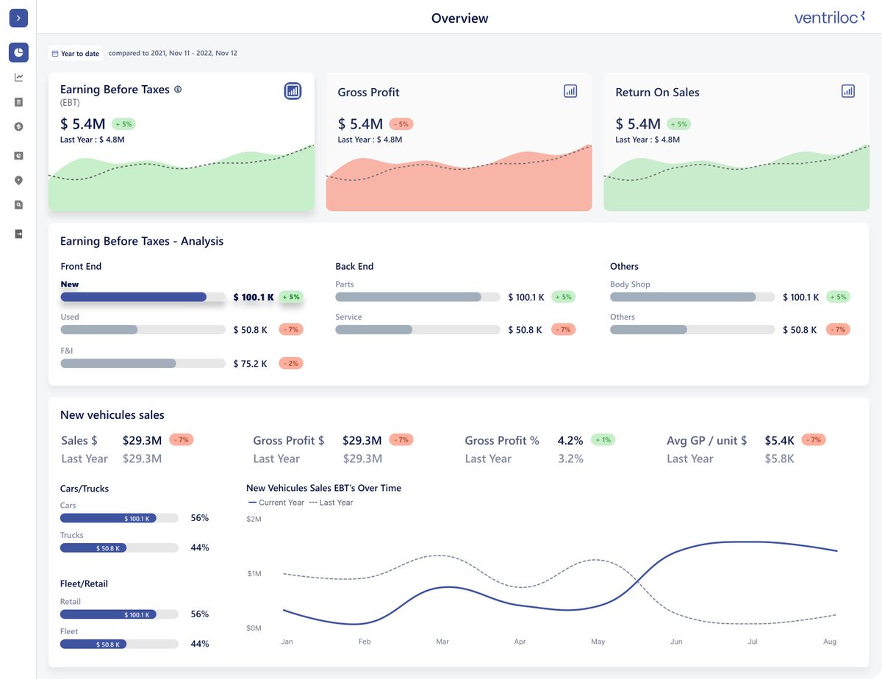Screen dimensions: 882x679
Task: Open the square pie chart sidebar icon
Action: 18,155
